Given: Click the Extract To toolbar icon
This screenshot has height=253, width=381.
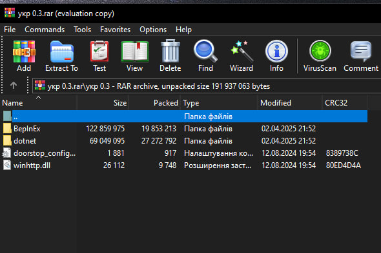Looking at the screenshot, I should (62, 52).
